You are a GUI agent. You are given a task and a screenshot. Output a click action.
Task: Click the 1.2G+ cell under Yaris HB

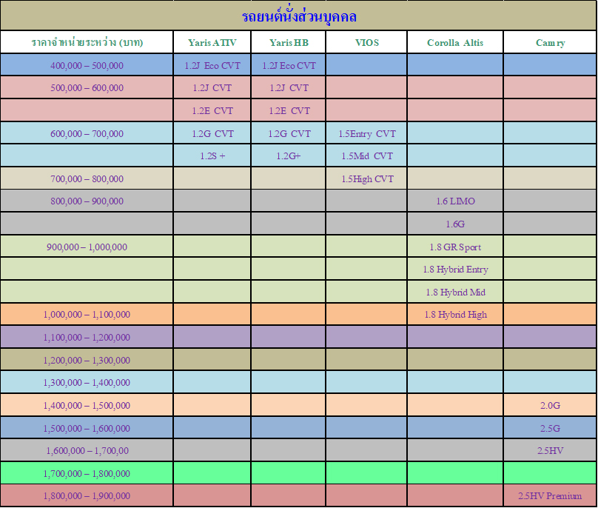(x=289, y=156)
